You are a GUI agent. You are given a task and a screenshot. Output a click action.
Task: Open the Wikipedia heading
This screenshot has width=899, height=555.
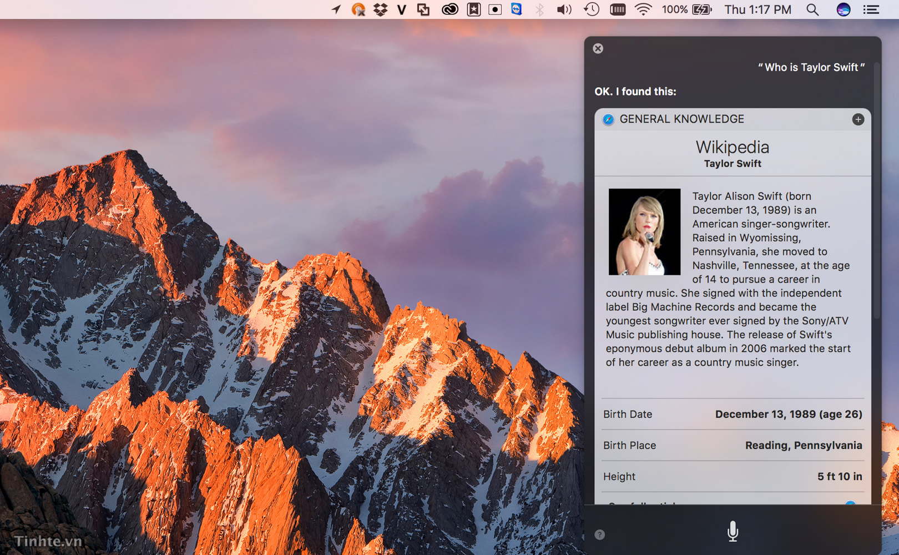(x=733, y=147)
